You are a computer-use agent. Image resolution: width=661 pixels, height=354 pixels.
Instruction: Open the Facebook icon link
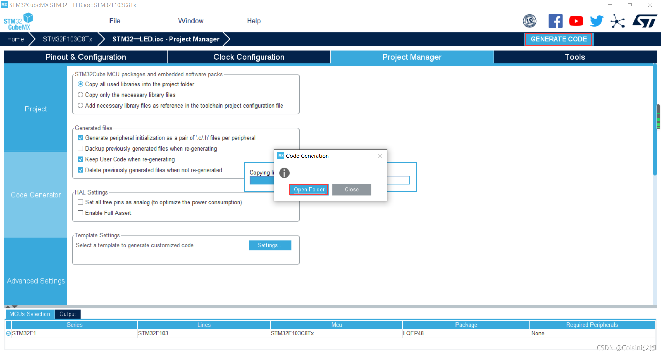point(555,21)
